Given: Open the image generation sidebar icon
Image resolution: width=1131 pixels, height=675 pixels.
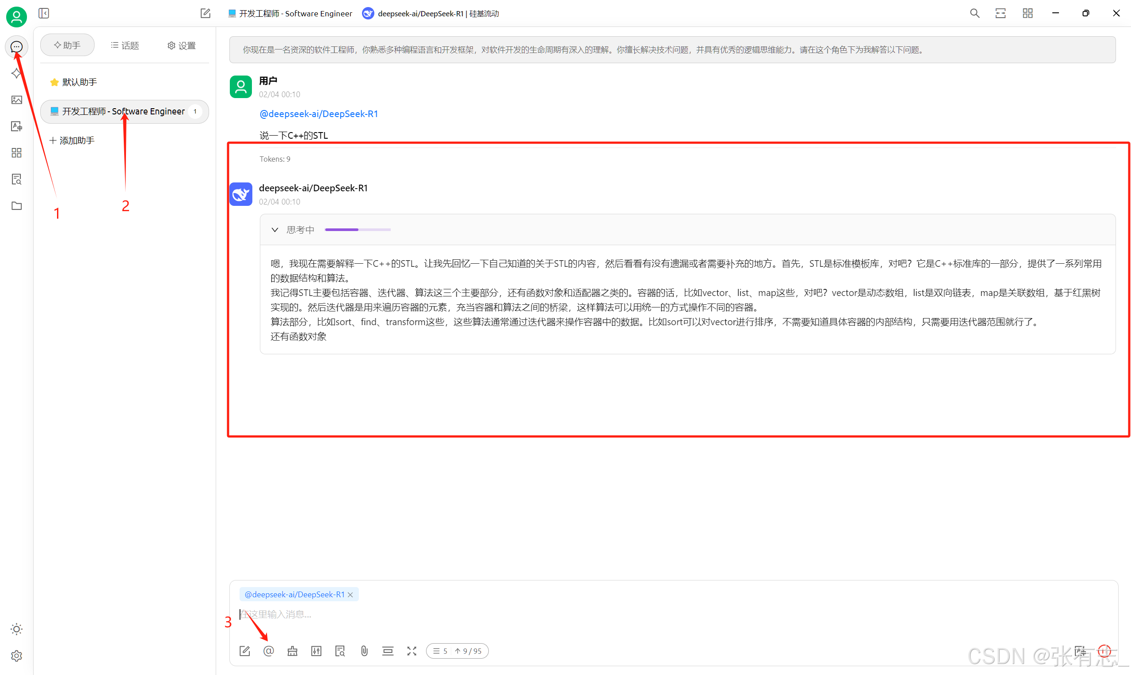Looking at the screenshot, I should click(16, 99).
